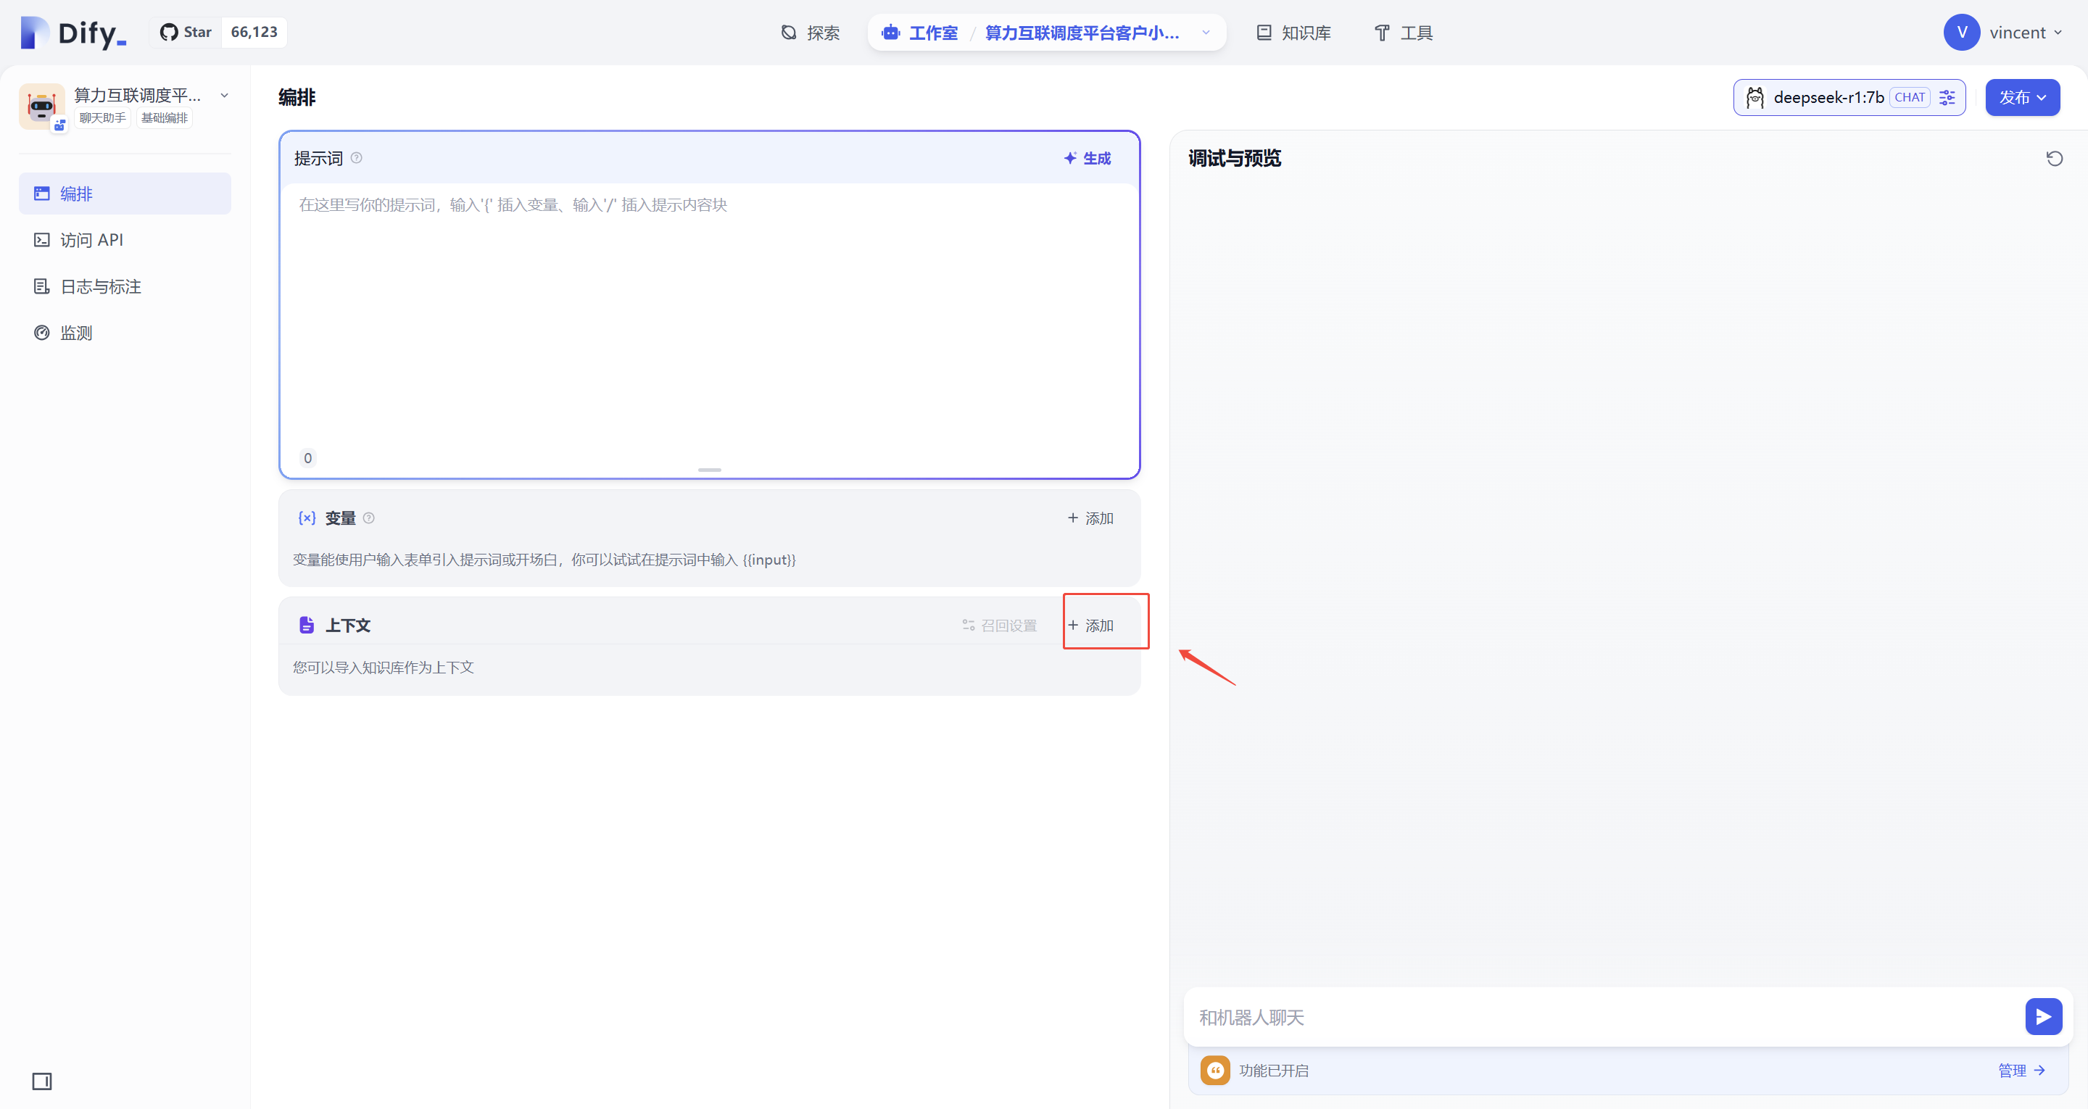Click the refresh icon in 调试与预览
Screen dimensions: 2088x1109
tap(2054, 158)
